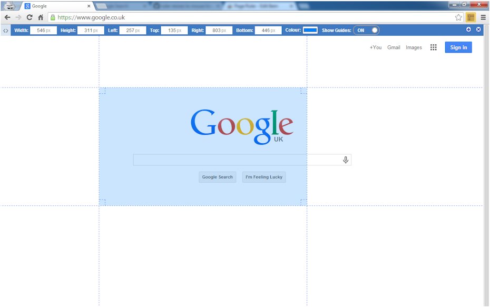Click the dock-position arrow icon on Page Ruler toolbar

(467, 29)
